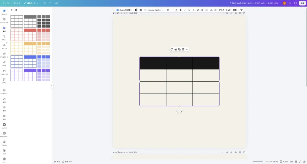The width and height of the screenshot is (307, 164).
Task: Change the text alignment
Action: (202, 10)
